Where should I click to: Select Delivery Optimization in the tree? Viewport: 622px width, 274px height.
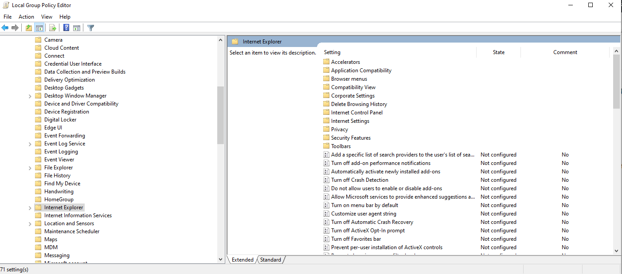tap(70, 80)
